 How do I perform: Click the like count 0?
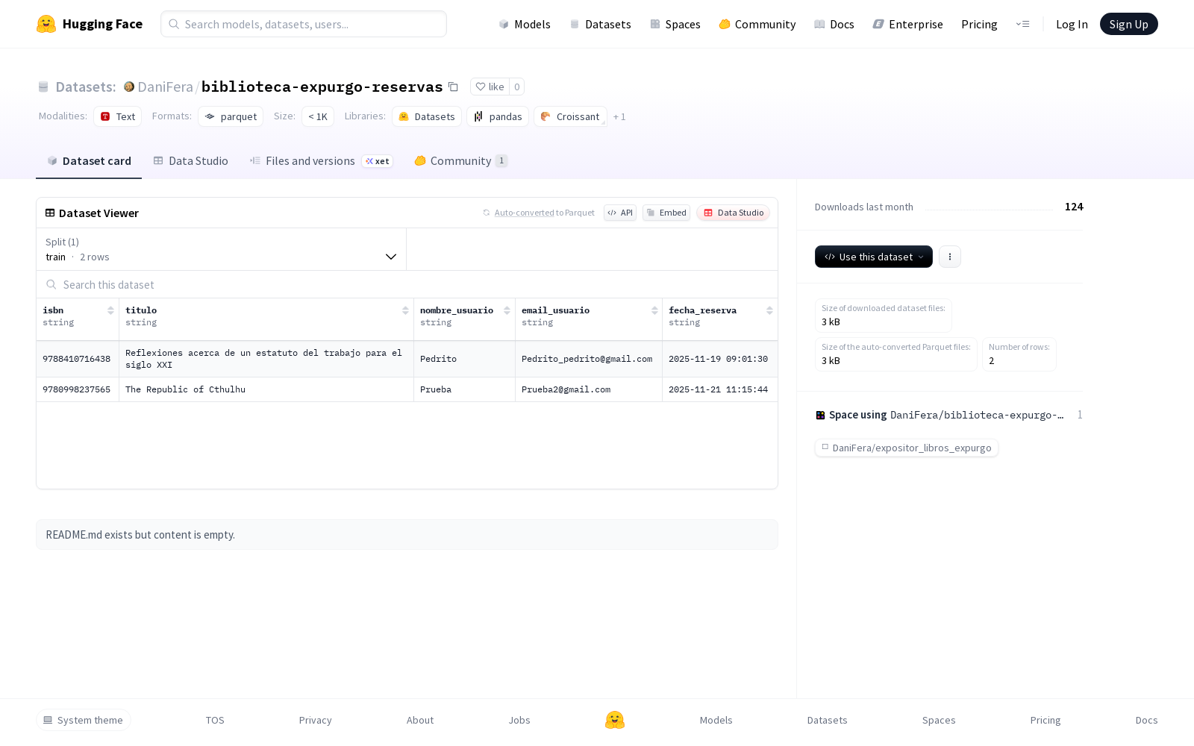[x=517, y=87]
